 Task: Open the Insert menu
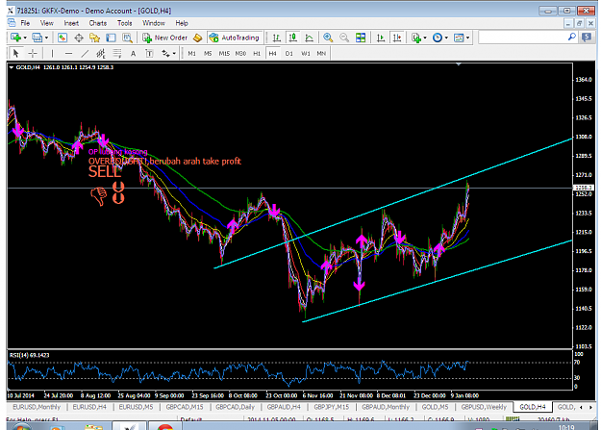(71, 23)
